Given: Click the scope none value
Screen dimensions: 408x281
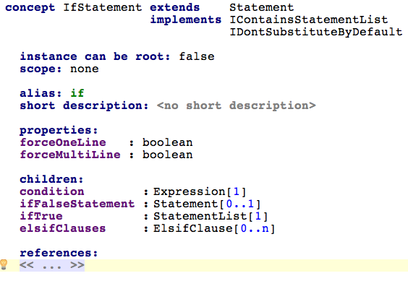Looking at the screenshot, I should (x=85, y=69).
